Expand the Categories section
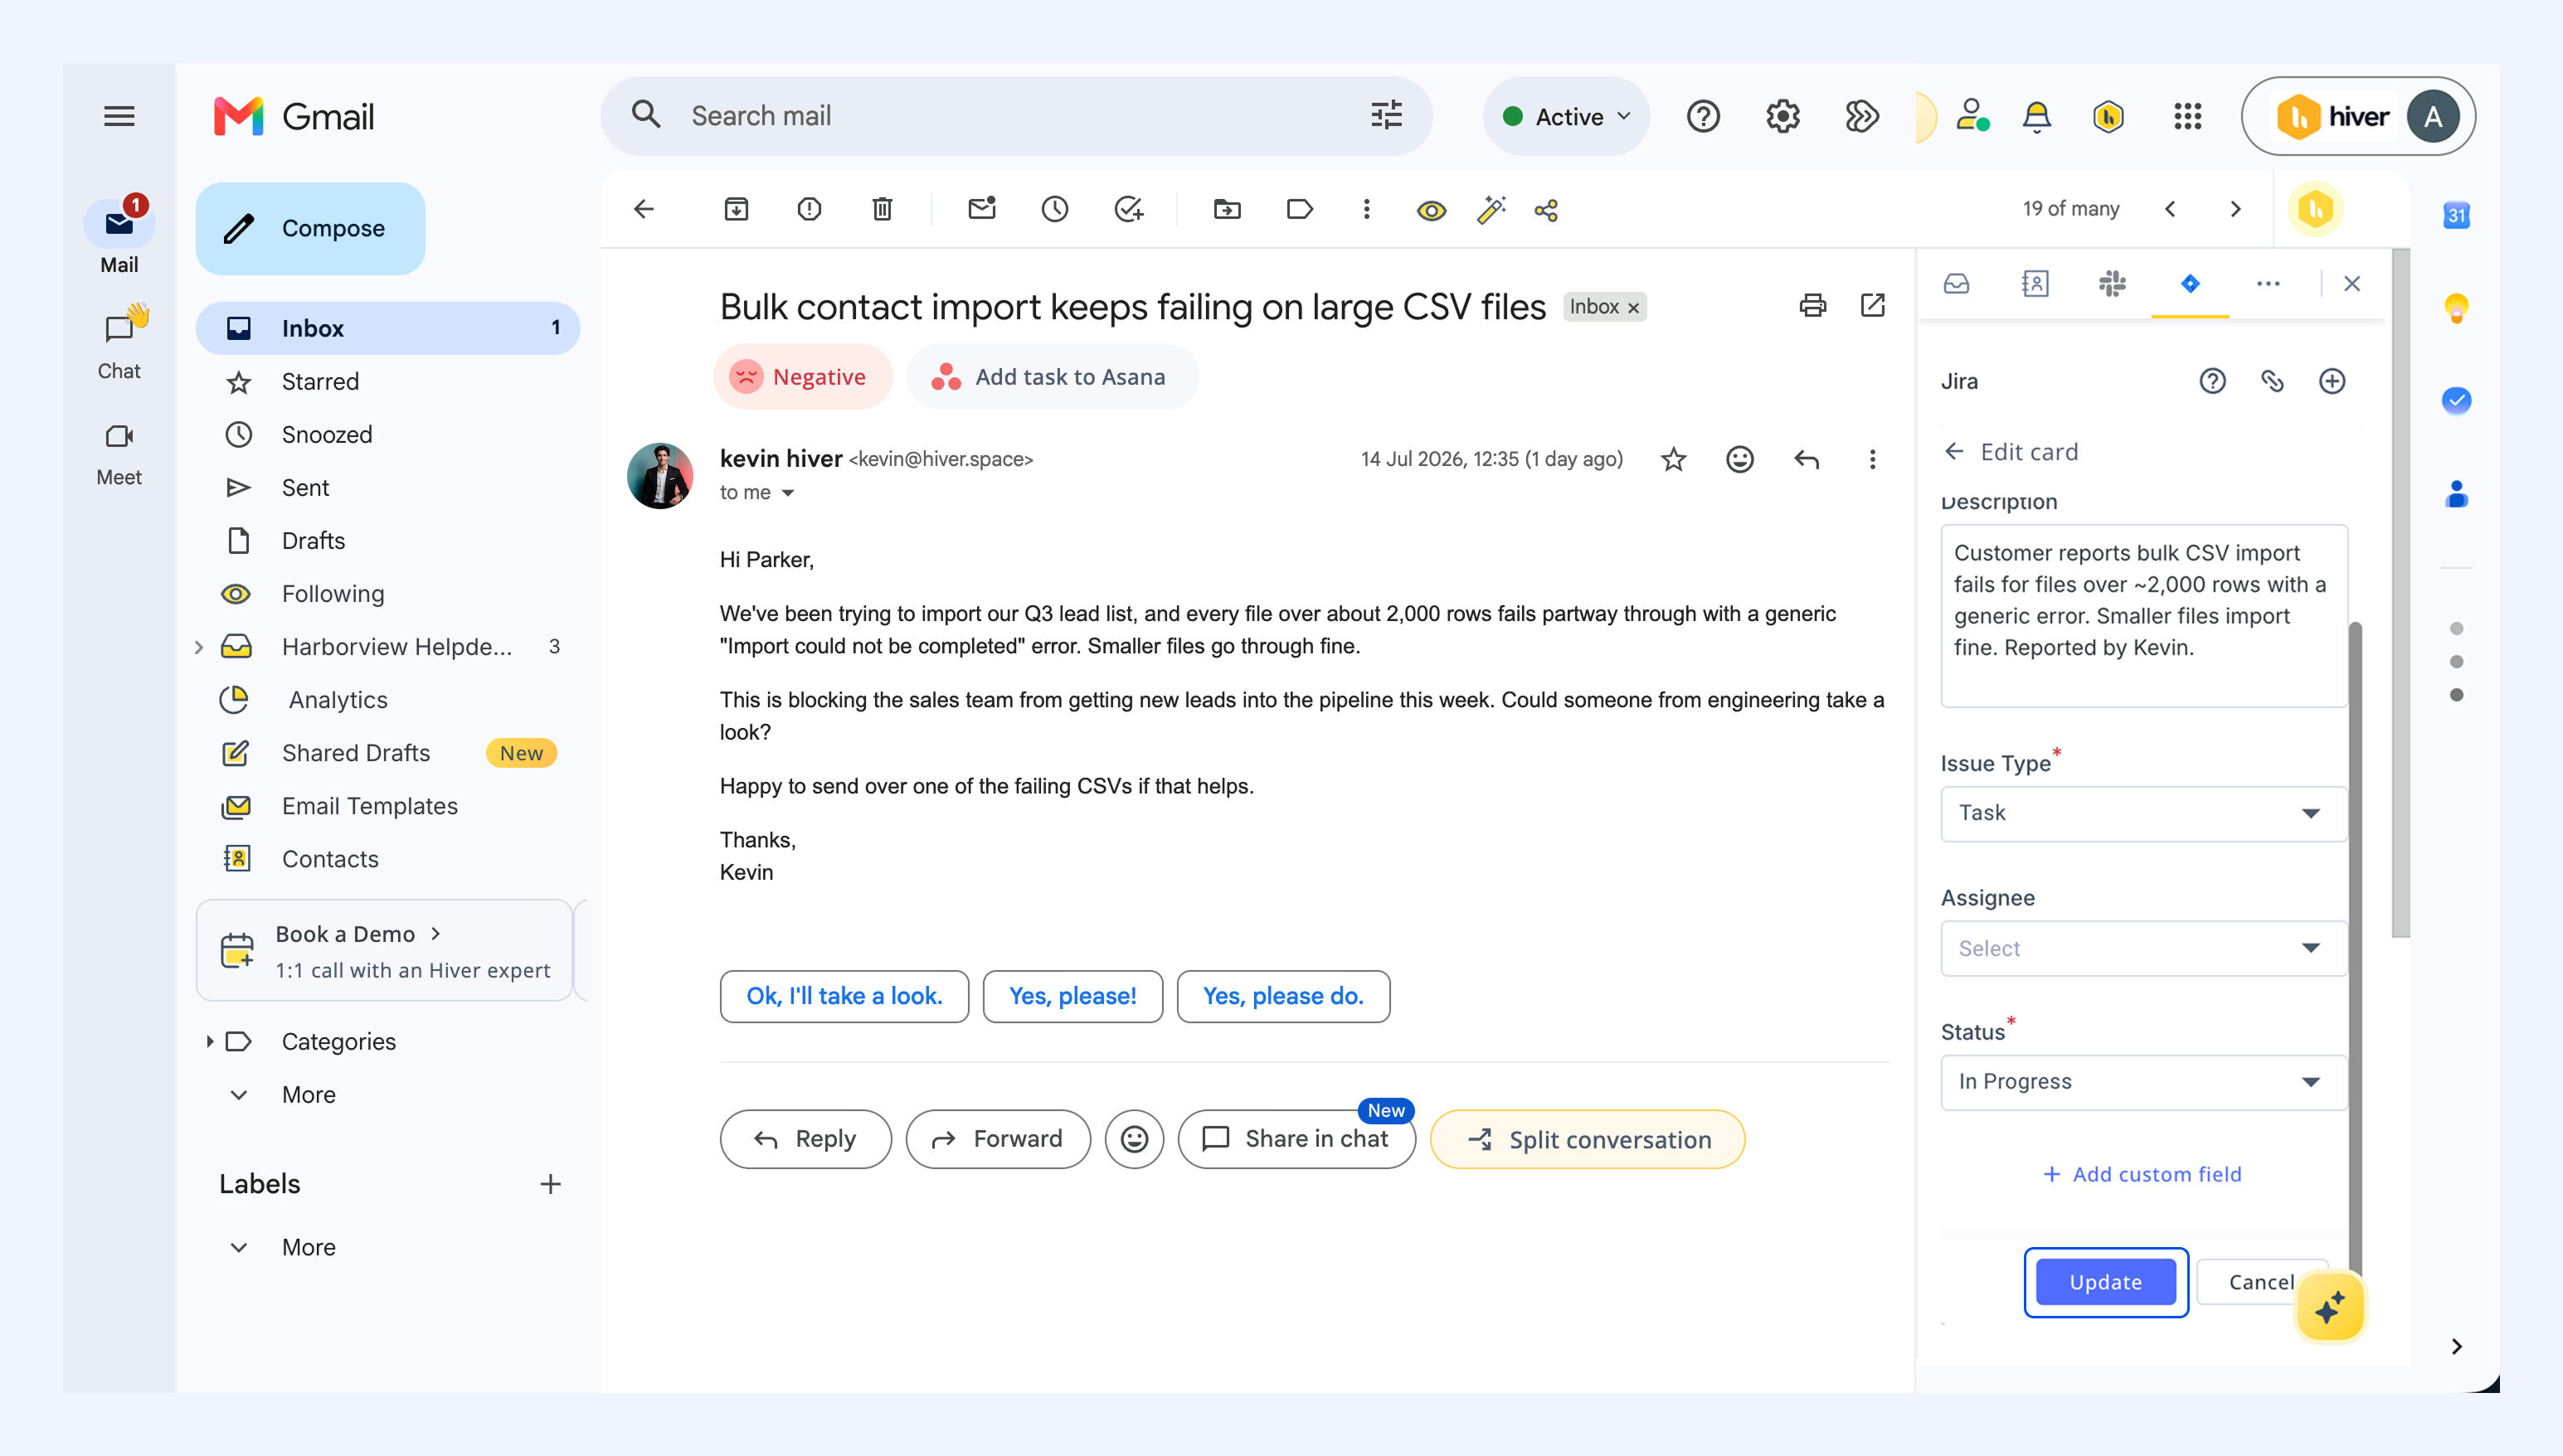This screenshot has height=1456, width=2563. [x=209, y=1042]
